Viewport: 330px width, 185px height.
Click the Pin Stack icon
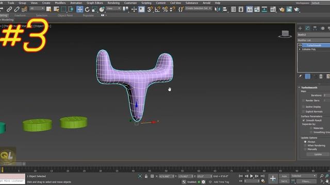tap(300, 77)
